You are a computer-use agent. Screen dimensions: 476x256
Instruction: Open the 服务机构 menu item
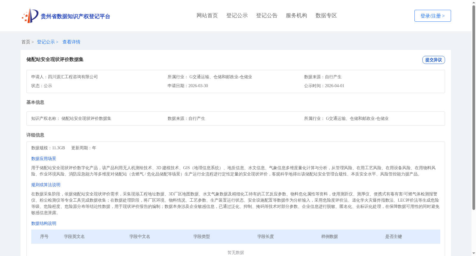(297, 15)
